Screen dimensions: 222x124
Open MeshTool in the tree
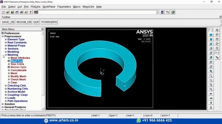[x=17, y=61]
